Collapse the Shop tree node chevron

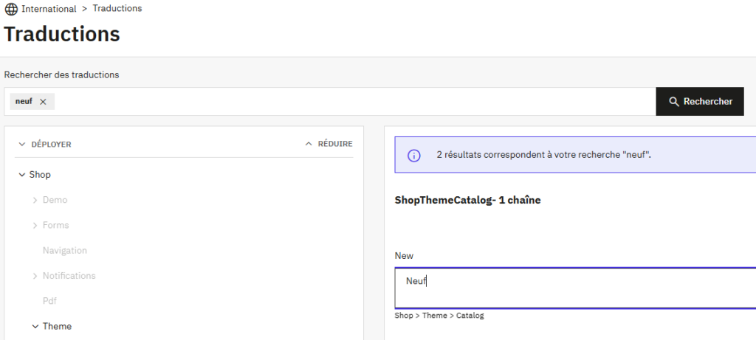[21, 175]
